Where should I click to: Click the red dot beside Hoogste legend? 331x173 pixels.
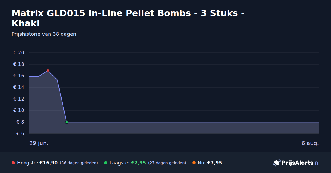click(x=13, y=163)
